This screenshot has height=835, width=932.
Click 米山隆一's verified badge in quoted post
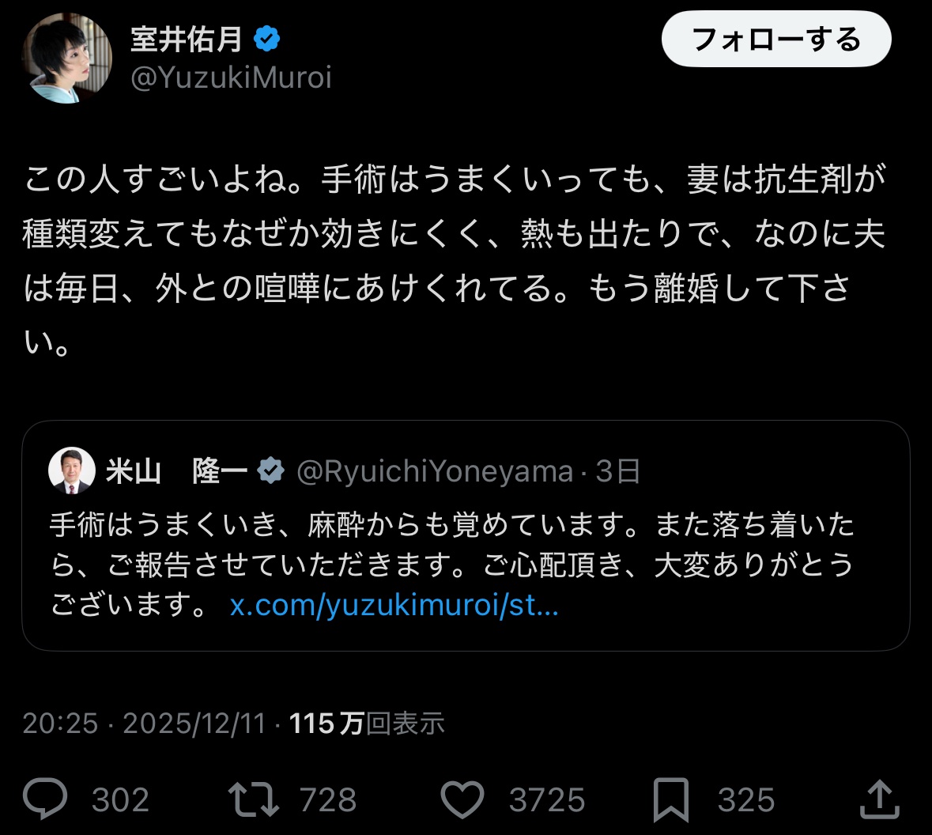tap(270, 471)
